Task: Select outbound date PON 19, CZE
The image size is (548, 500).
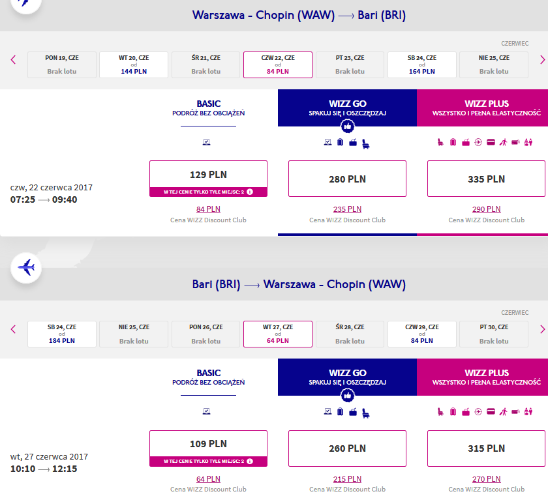Action: point(62,65)
